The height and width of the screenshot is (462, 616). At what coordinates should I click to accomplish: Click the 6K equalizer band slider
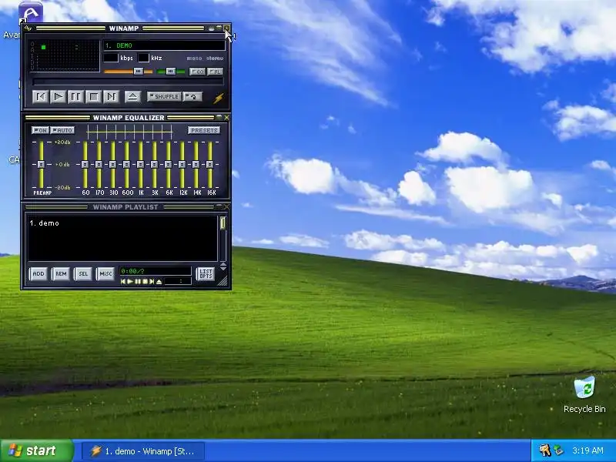click(168, 164)
